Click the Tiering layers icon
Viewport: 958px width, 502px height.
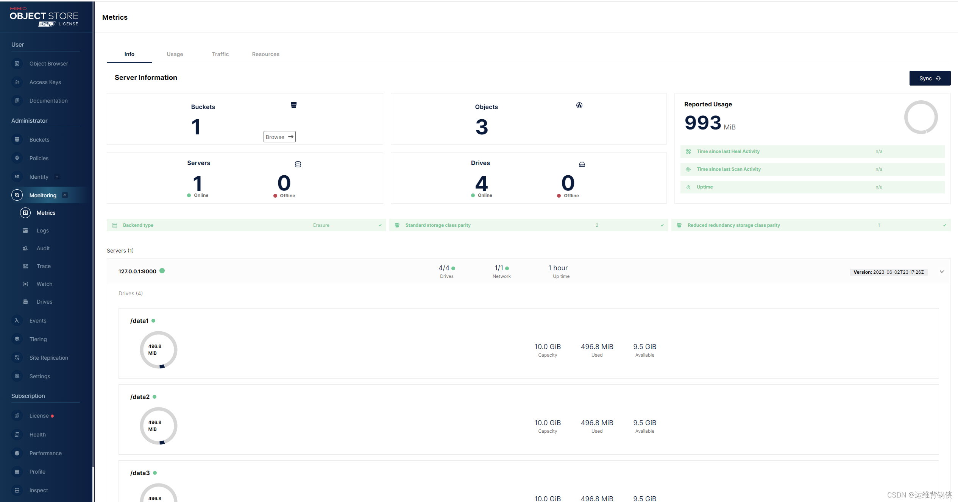[x=17, y=339]
